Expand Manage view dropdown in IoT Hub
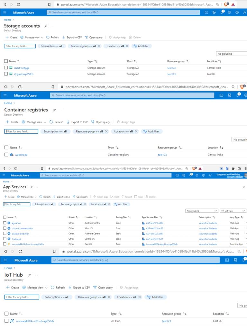The image size is (247, 329). tap(35, 288)
